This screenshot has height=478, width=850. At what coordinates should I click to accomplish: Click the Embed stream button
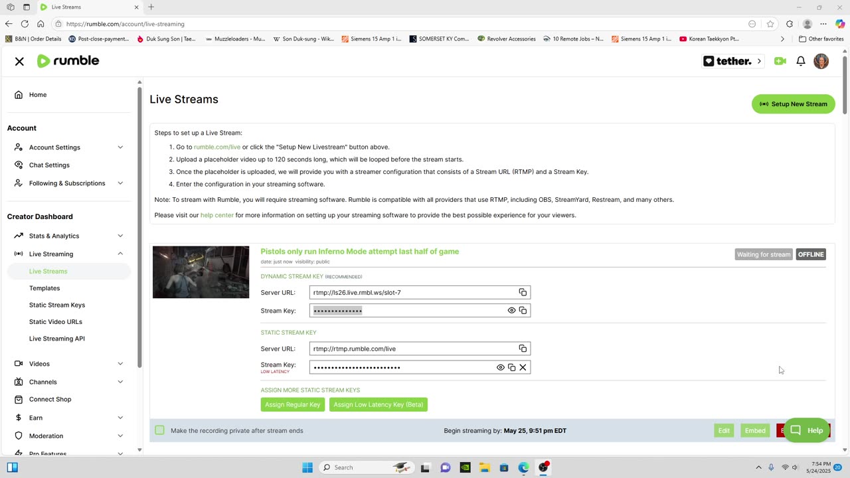click(755, 431)
